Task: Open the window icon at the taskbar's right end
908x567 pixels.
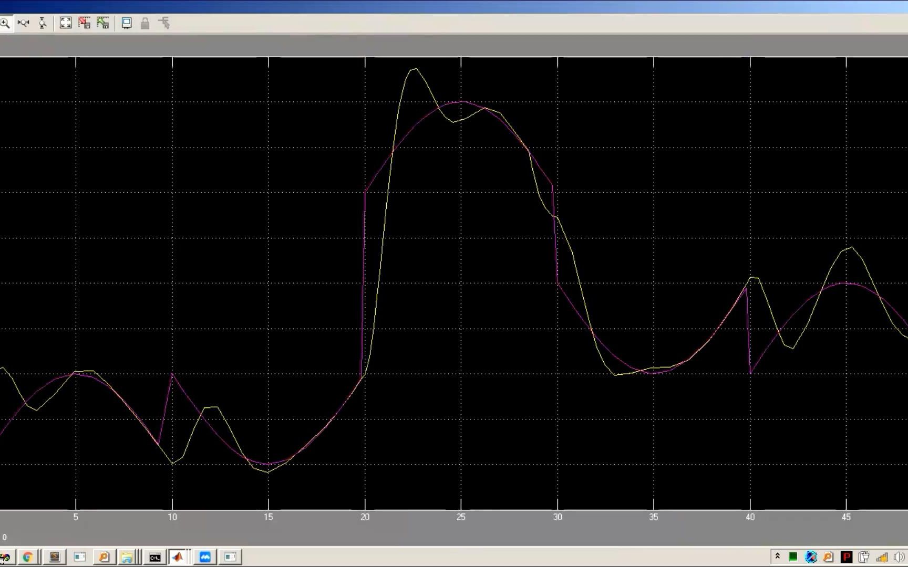Action: pos(230,557)
